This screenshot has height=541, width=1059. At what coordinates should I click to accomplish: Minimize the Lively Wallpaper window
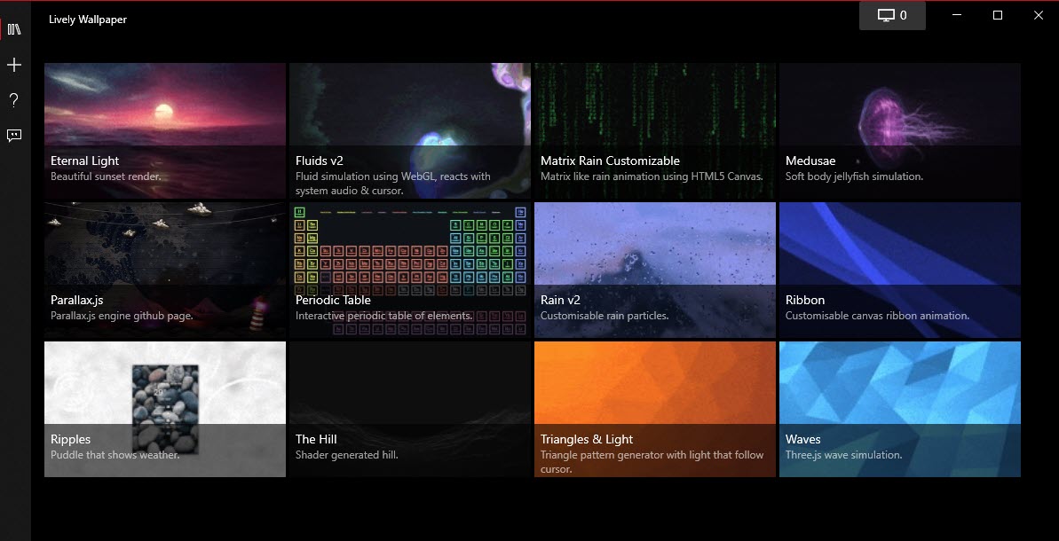(957, 15)
